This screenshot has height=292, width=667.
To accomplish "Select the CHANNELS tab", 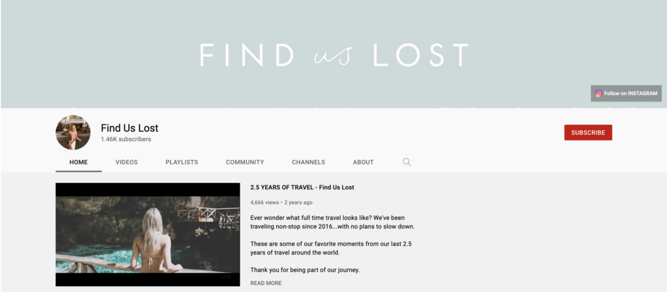I will tap(308, 162).
